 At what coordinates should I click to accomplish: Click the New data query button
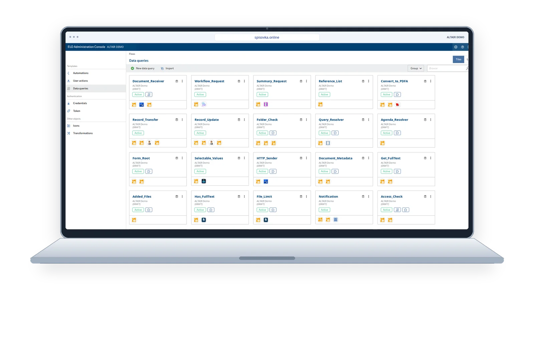[143, 68]
